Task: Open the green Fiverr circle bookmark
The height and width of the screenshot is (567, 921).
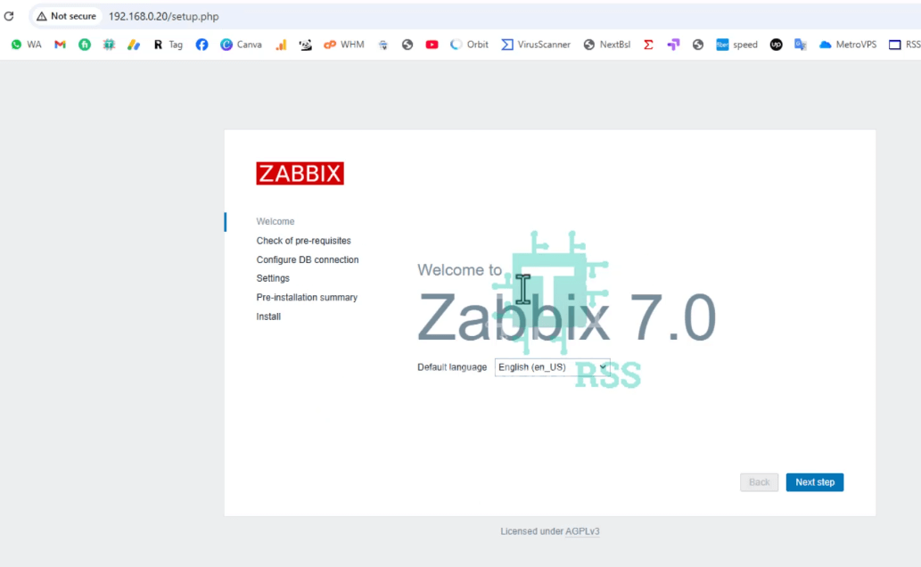Action: click(85, 45)
